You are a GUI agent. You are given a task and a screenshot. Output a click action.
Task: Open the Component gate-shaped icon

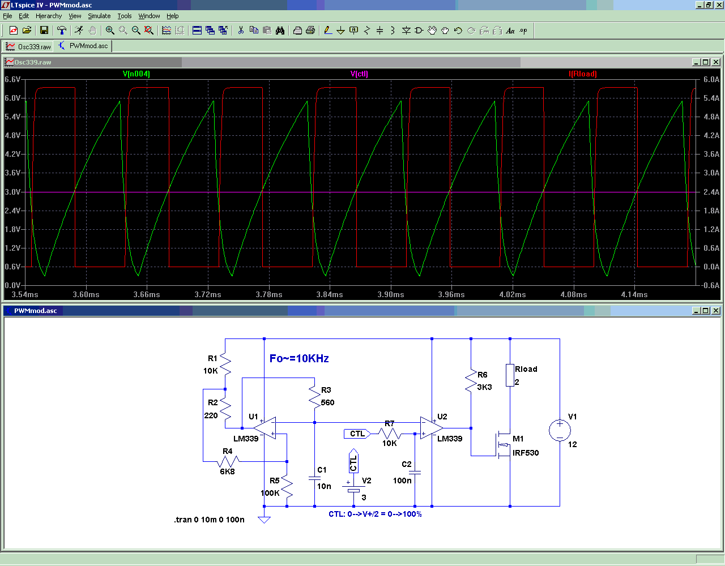click(x=419, y=31)
